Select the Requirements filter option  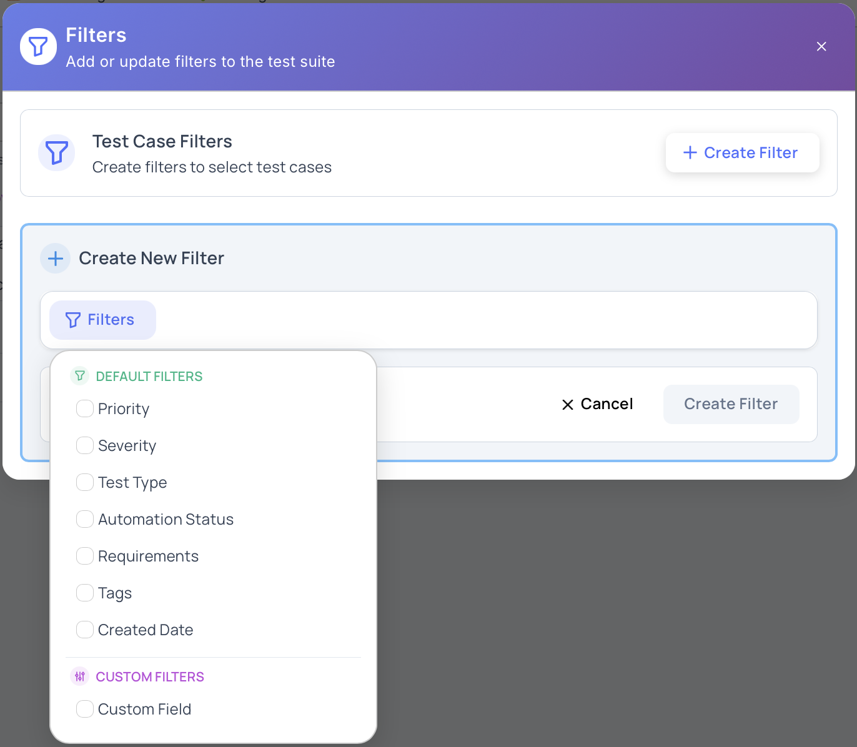pos(85,556)
